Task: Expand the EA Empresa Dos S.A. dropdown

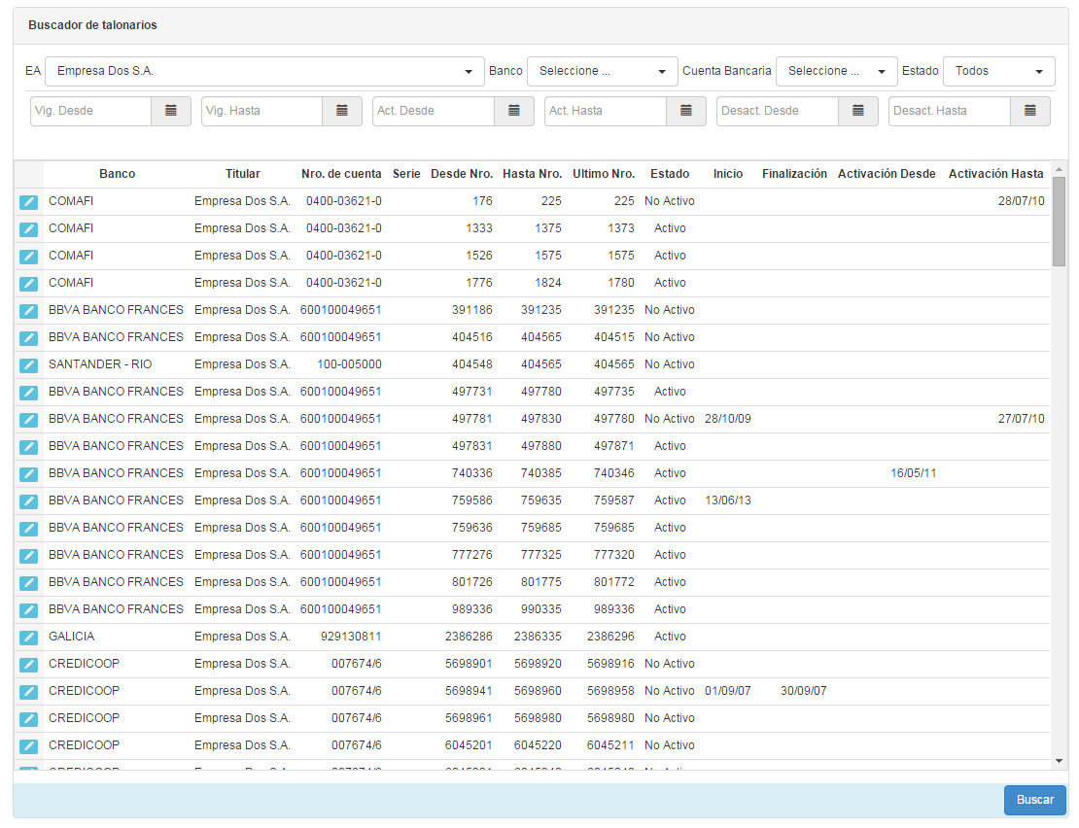Action: (x=264, y=71)
